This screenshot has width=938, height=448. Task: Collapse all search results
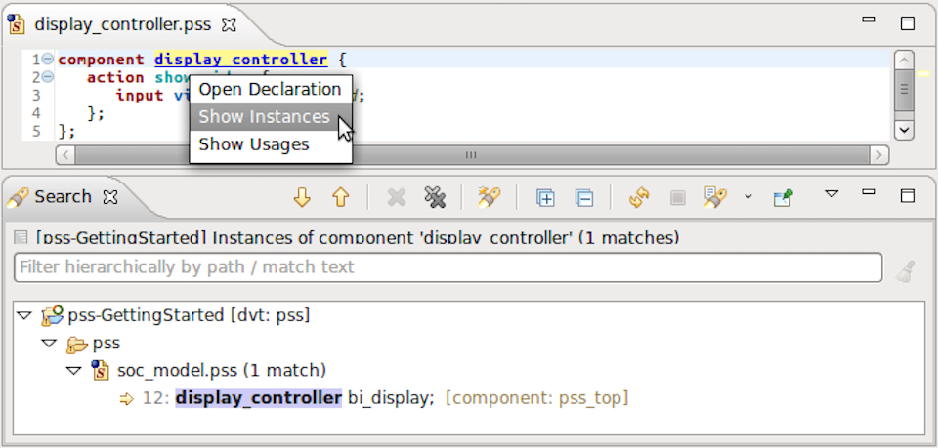584,198
